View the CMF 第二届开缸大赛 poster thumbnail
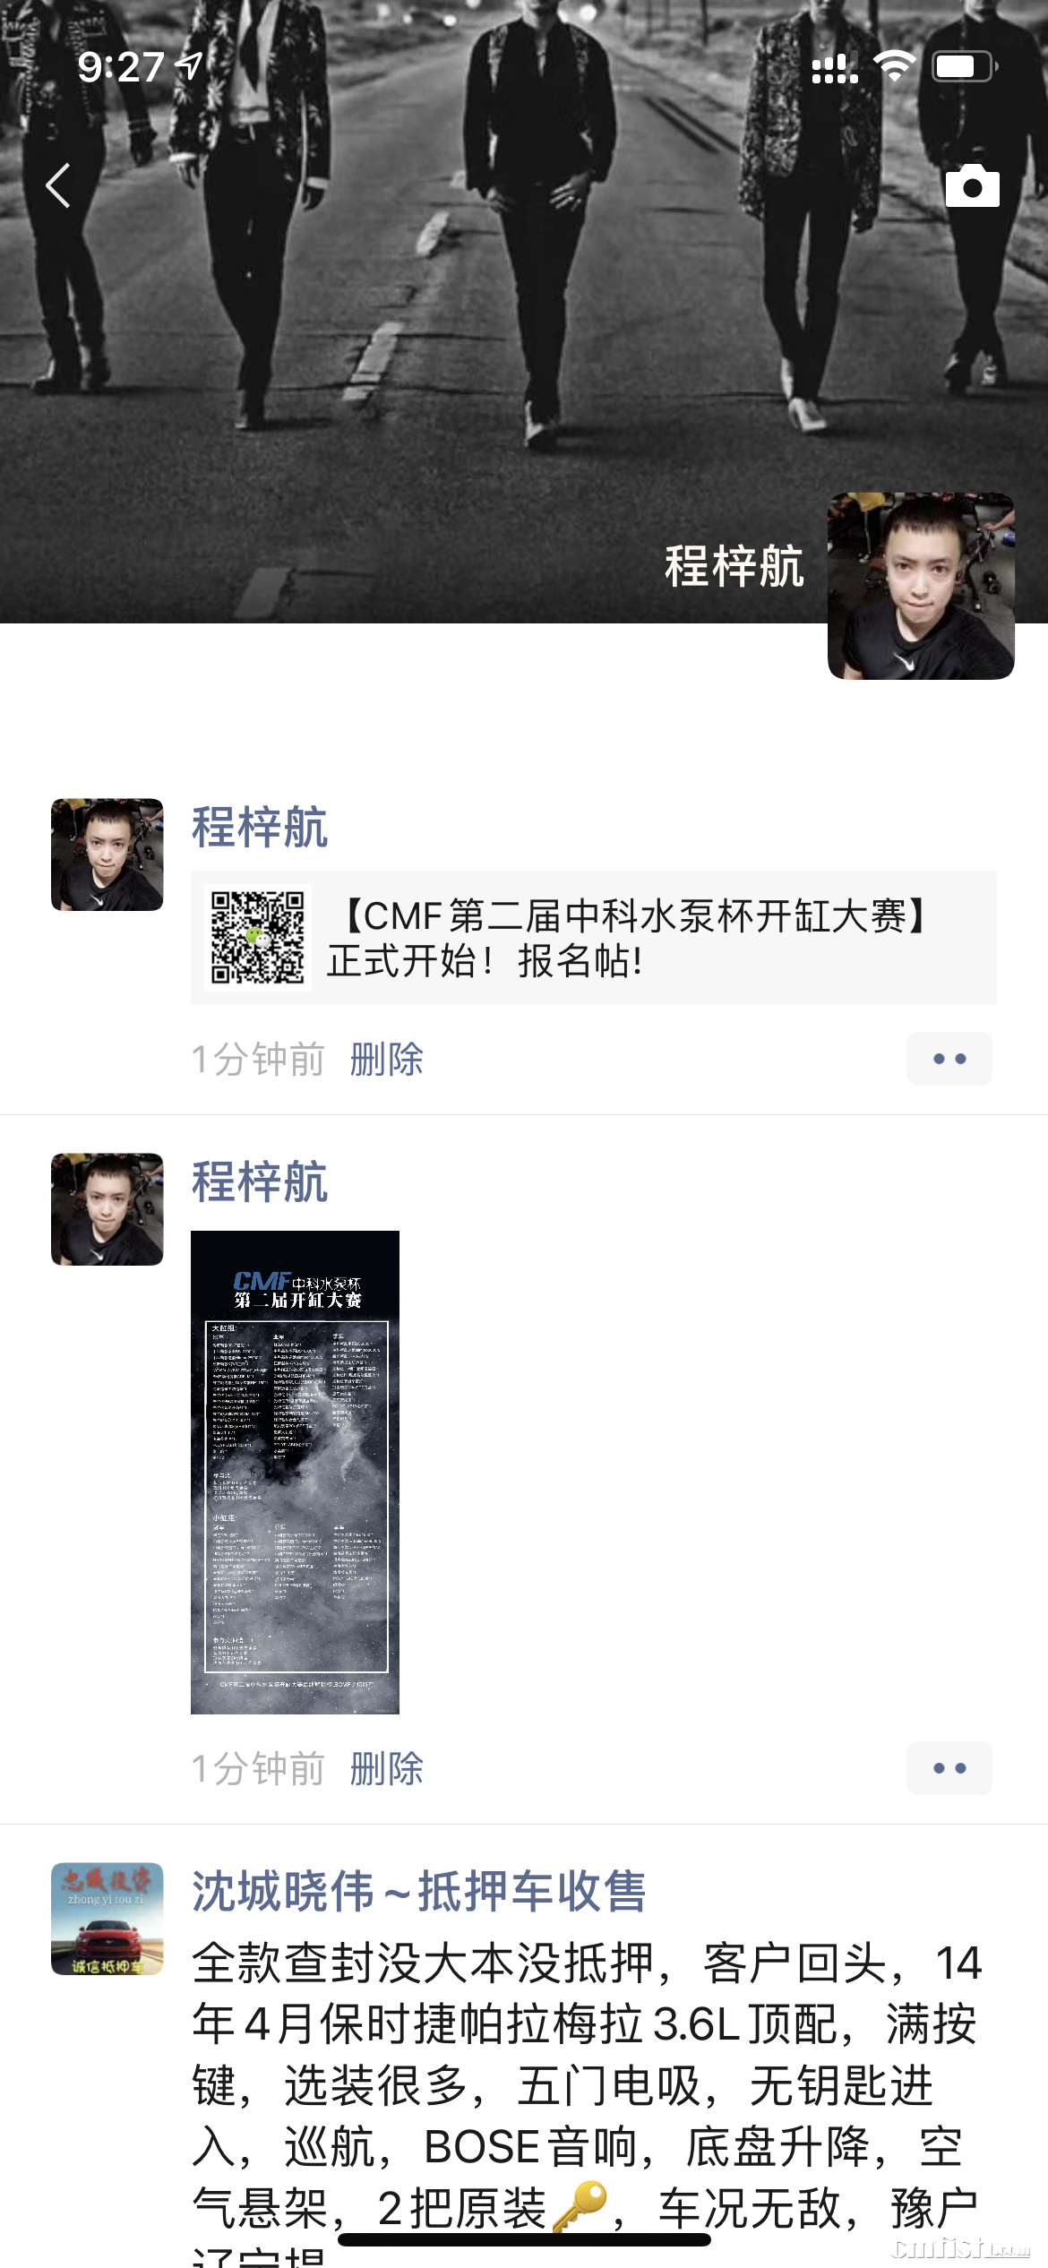 pos(295,1473)
